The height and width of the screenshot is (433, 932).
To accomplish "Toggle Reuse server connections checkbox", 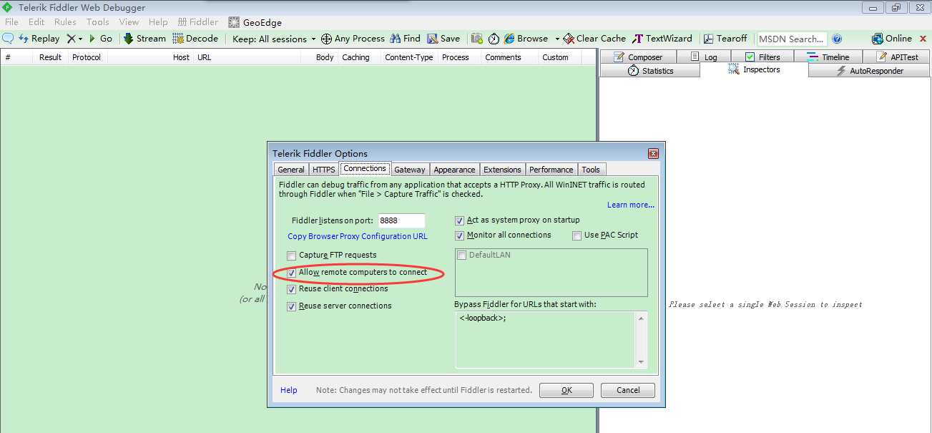I will click(291, 306).
